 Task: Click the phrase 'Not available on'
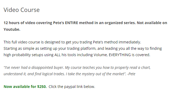click(152, 23)
